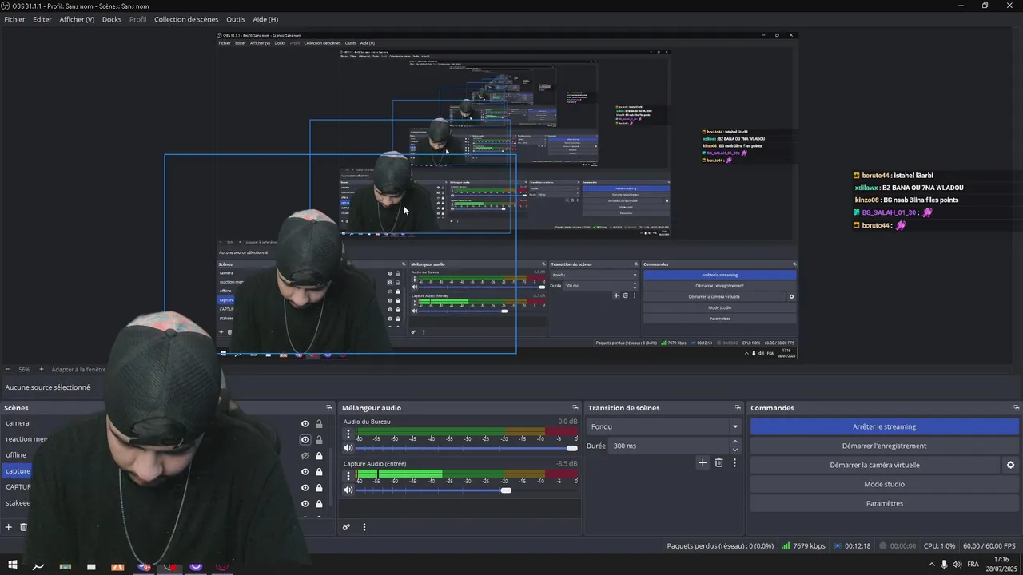Toggle visibility eye on CAPTUR row
The height and width of the screenshot is (575, 1023).
click(x=305, y=488)
